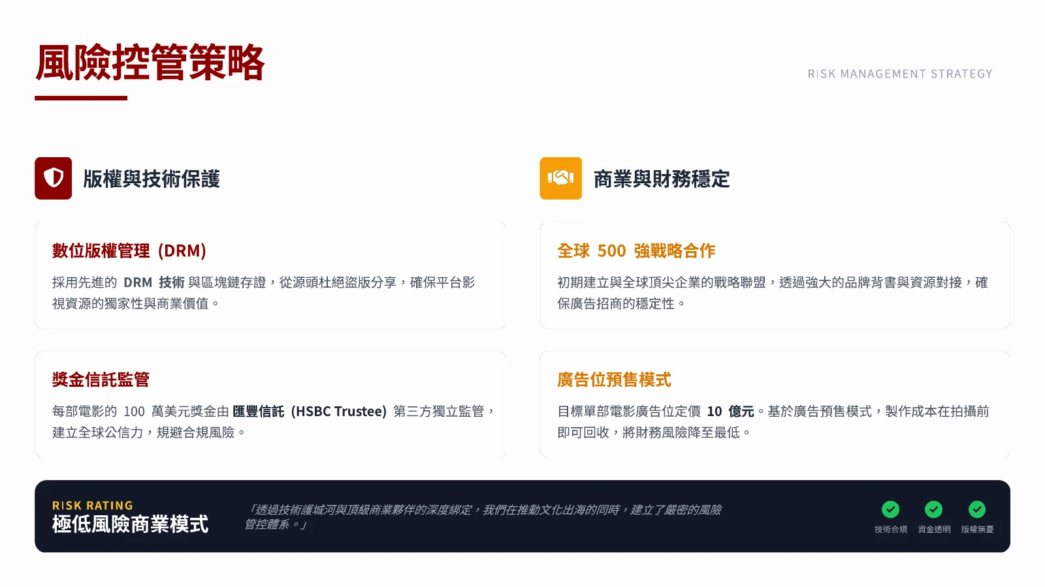This screenshot has height=587, width=1045.
Task: Click the RISK MANAGEMENT STRATEGY subtitle
Action: 900,74
